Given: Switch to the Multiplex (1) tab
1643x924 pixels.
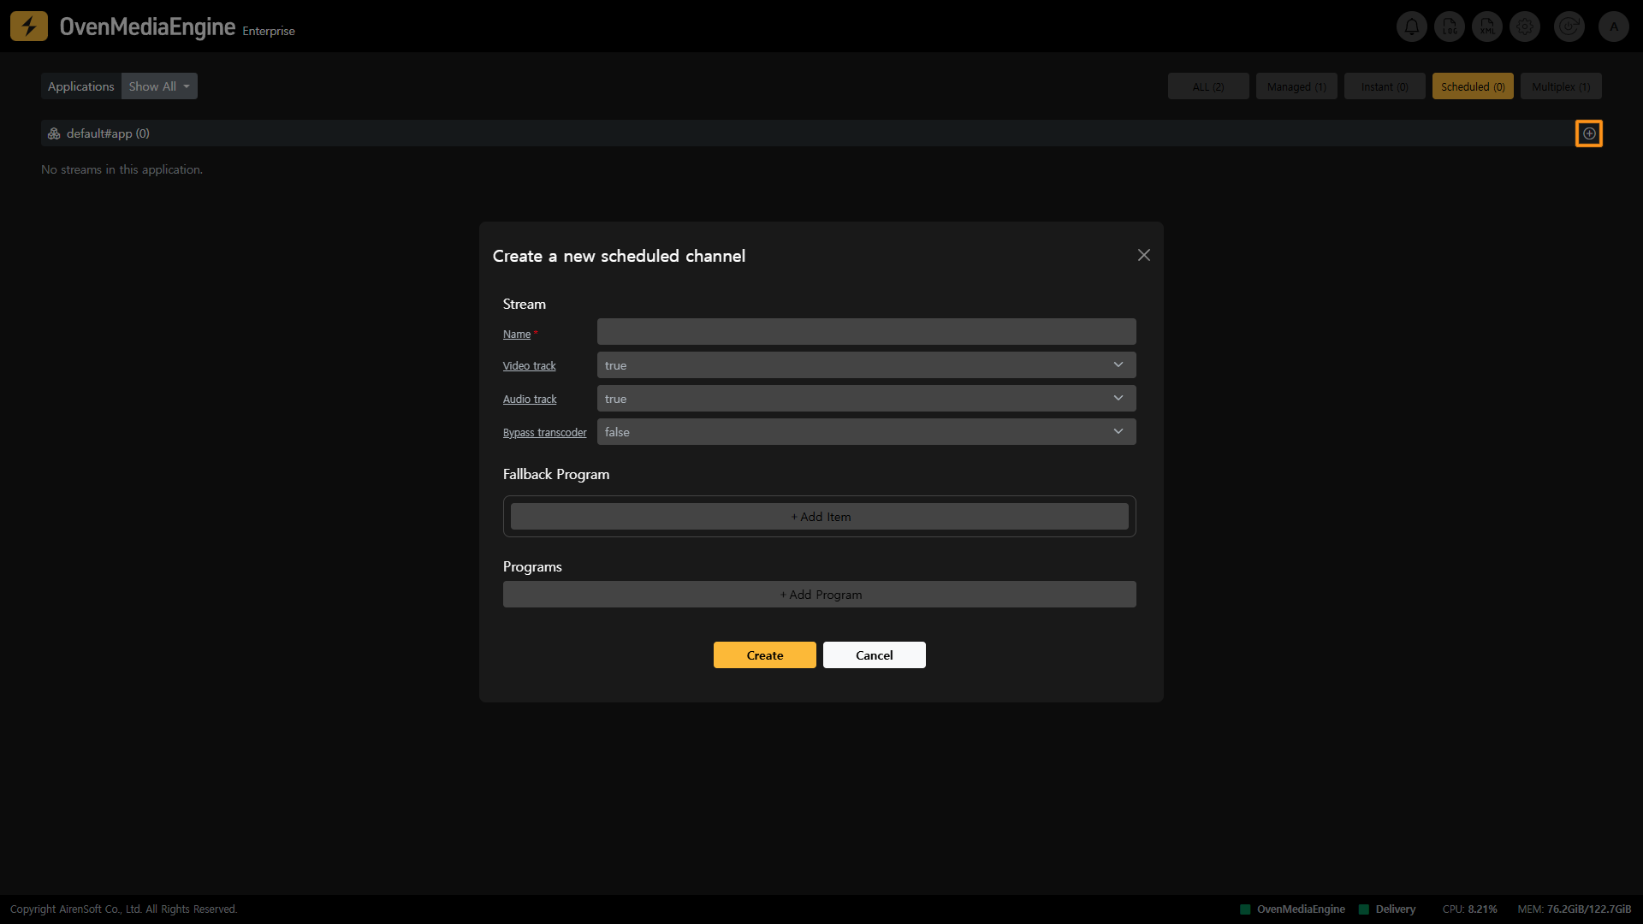Looking at the screenshot, I should pos(1560,86).
